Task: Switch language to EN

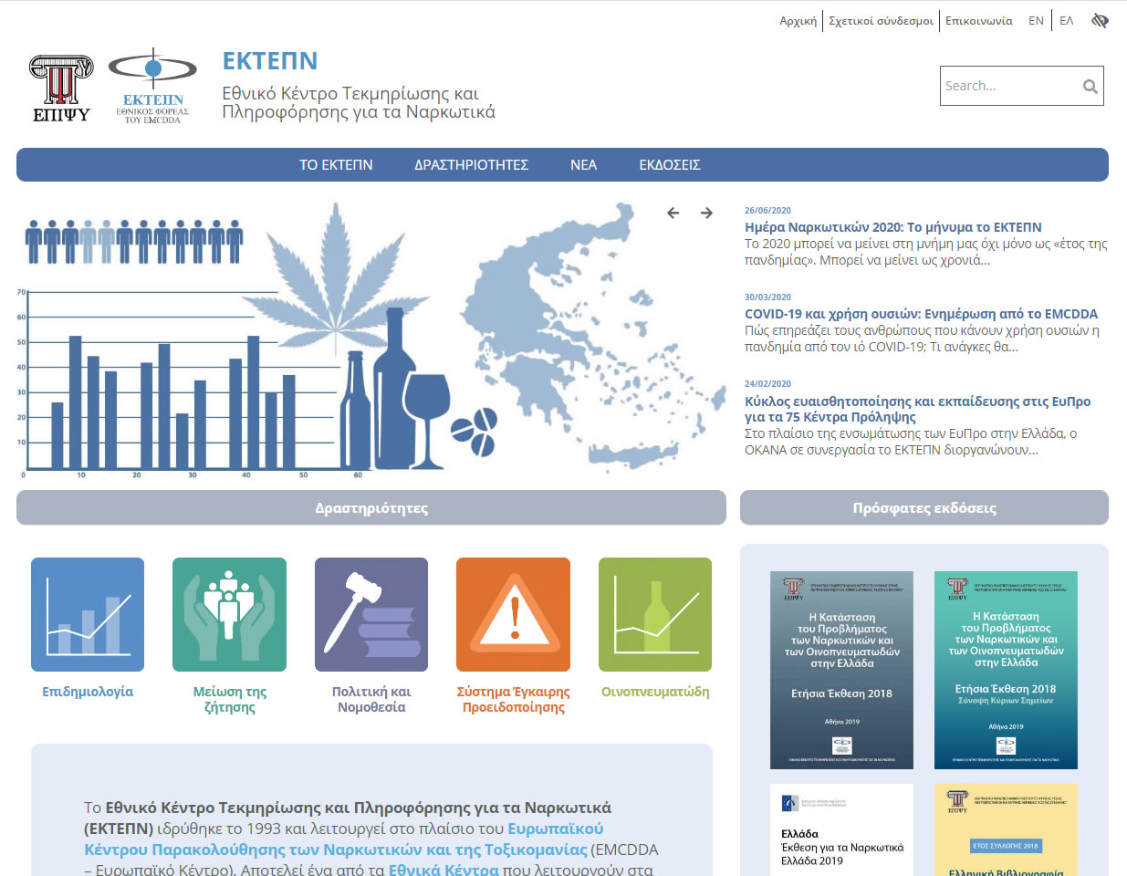Action: coord(1036,21)
